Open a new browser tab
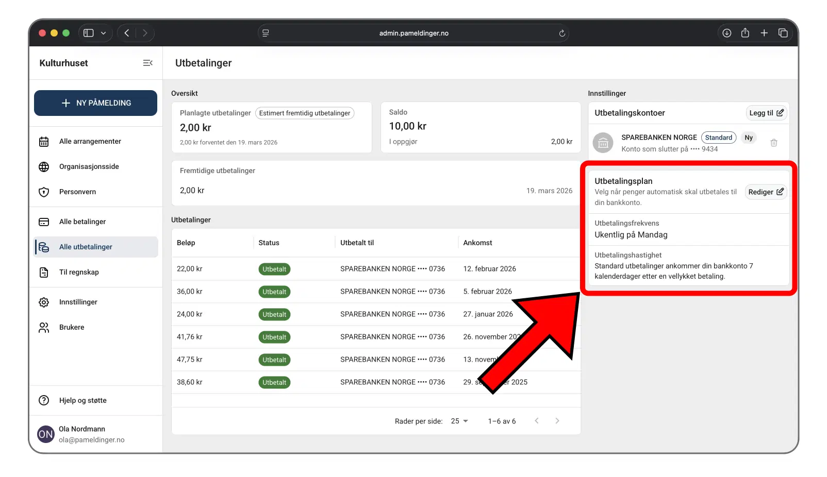 pyautogui.click(x=764, y=33)
